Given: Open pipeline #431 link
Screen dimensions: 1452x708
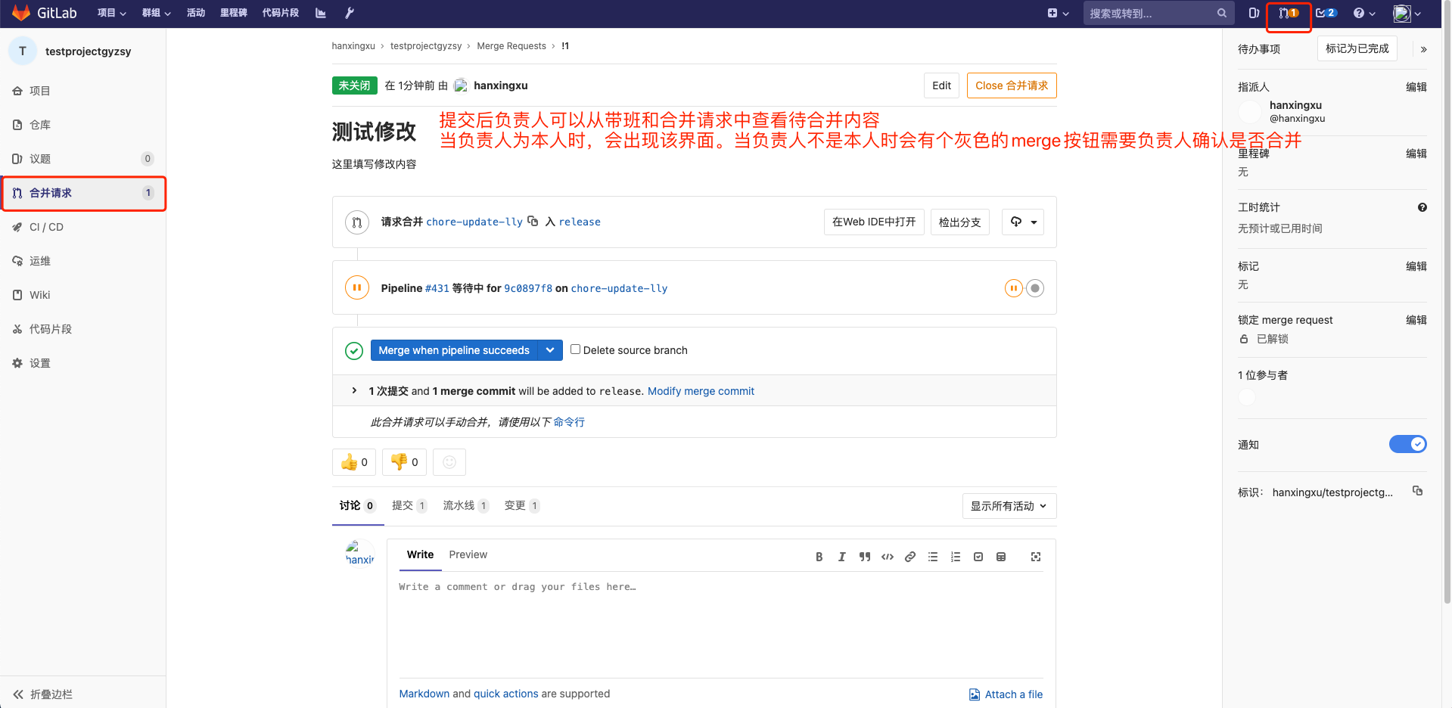Looking at the screenshot, I should click(437, 288).
